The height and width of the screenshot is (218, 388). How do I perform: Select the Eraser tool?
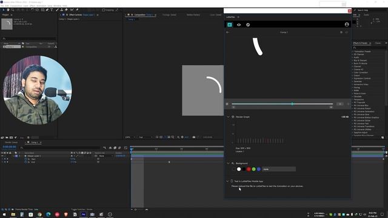point(66,10)
